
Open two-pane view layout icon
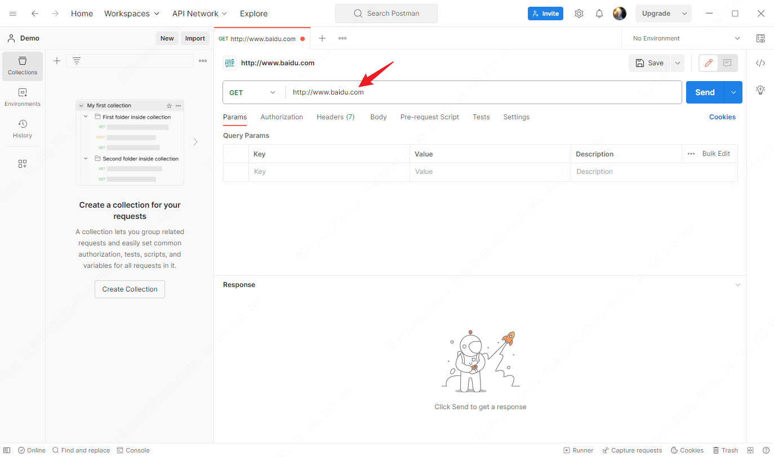pos(750,450)
